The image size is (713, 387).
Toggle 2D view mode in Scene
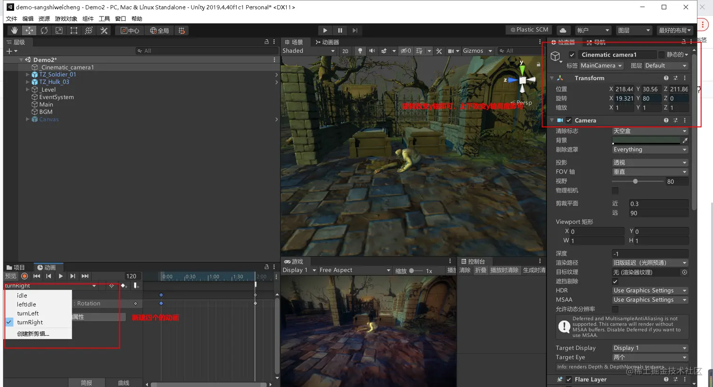click(x=345, y=51)
